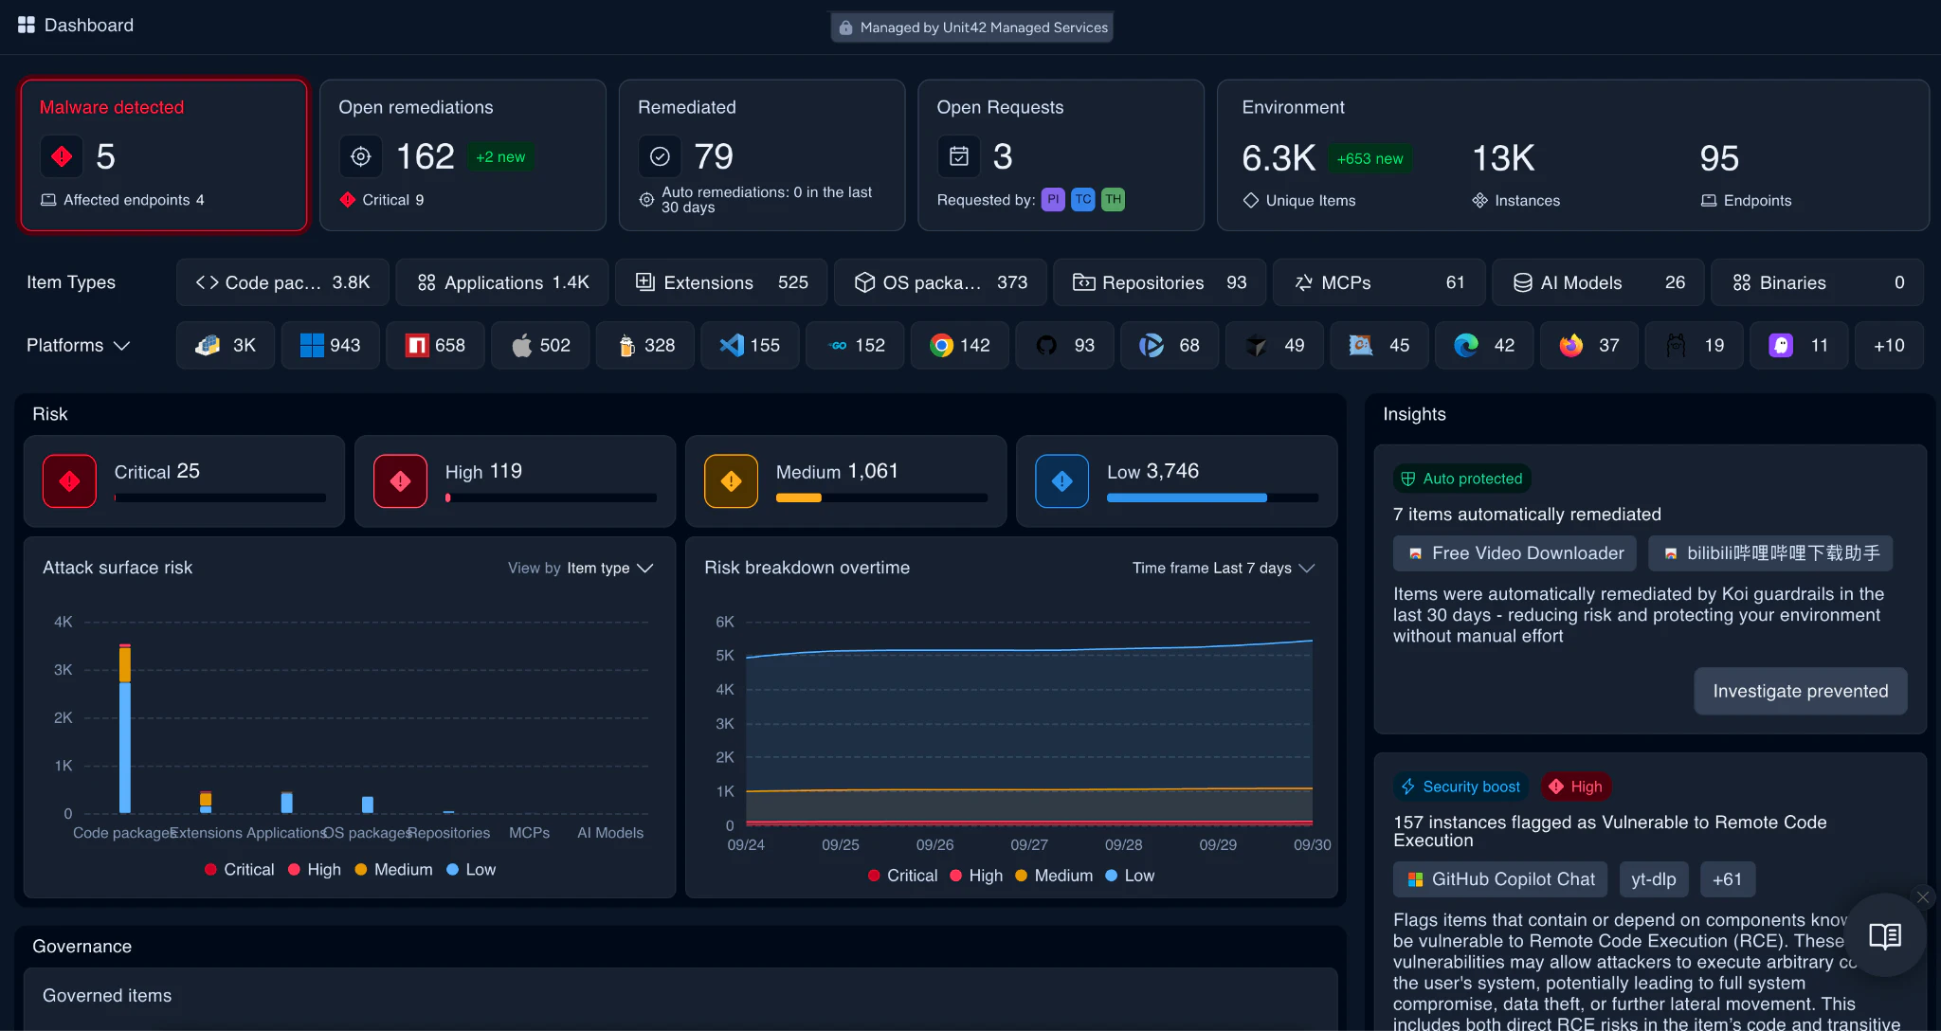The height and width of the screenshot is (1031, 1941).
Task: Click the Managed by Unit42 Managed Services badge
Action: pos(972,27)
